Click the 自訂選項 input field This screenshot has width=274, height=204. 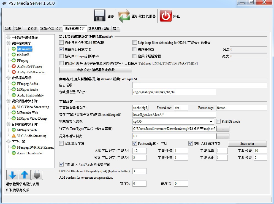pos(200,85)
